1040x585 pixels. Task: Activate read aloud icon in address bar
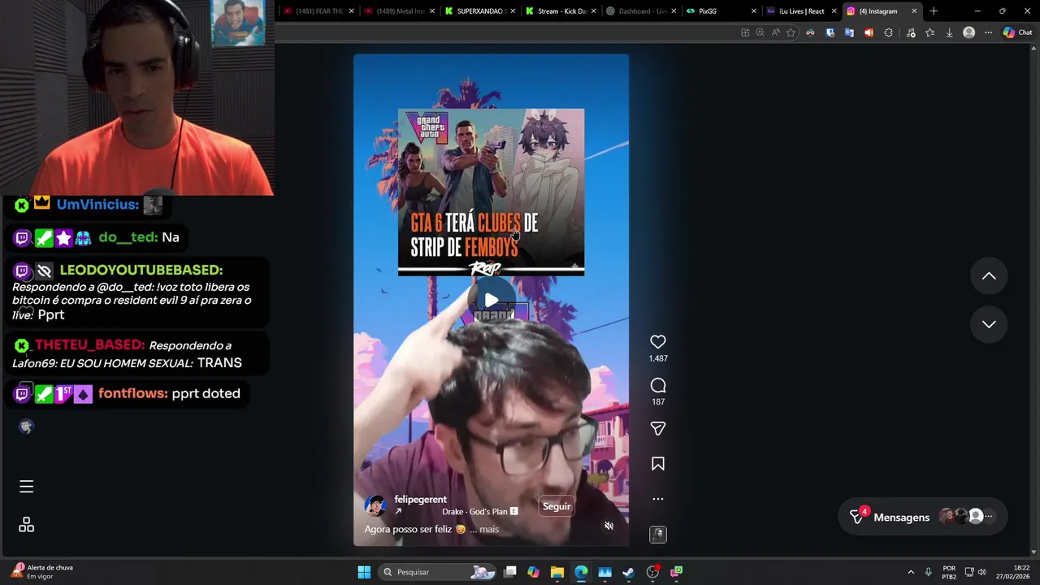775,32
